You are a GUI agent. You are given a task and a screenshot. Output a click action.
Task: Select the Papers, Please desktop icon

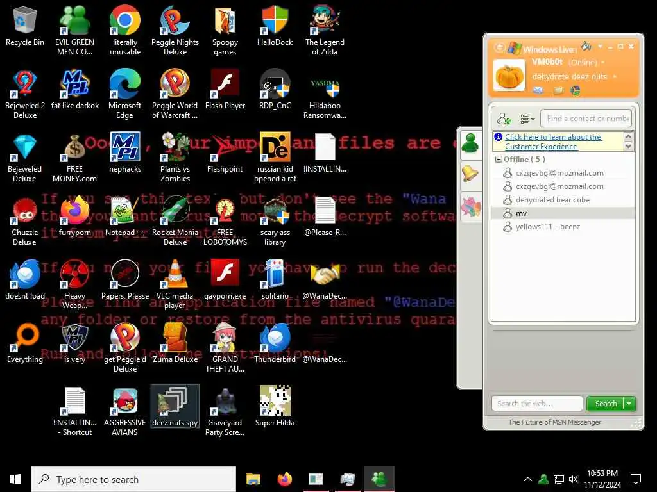[x=125, y=281]
